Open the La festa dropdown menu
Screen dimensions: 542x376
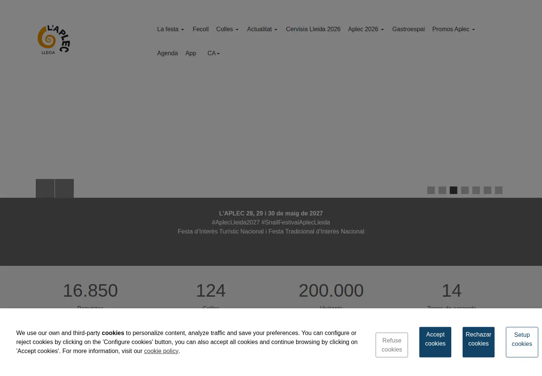[171, 29]
